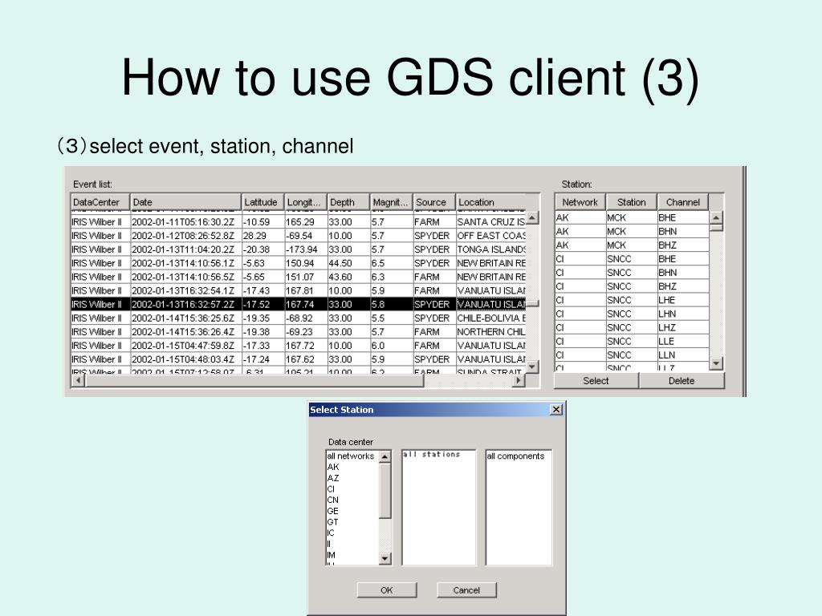Click station list scroll down arrow

[716, 363]
